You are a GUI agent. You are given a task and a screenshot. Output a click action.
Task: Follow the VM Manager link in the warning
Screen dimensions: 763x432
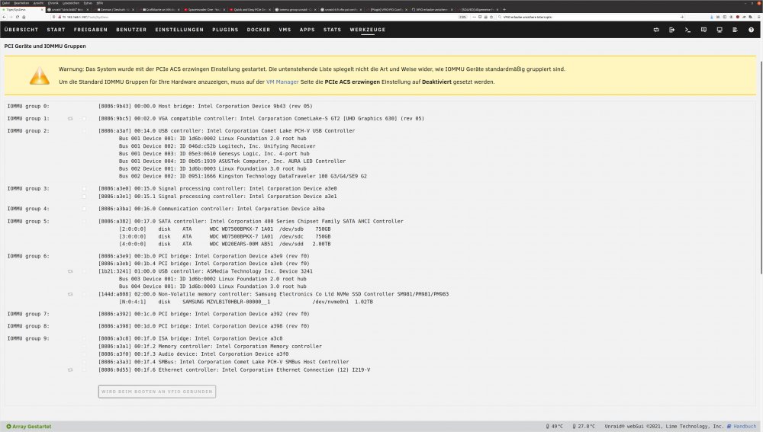pyautogui.click(x=282, y=82)
